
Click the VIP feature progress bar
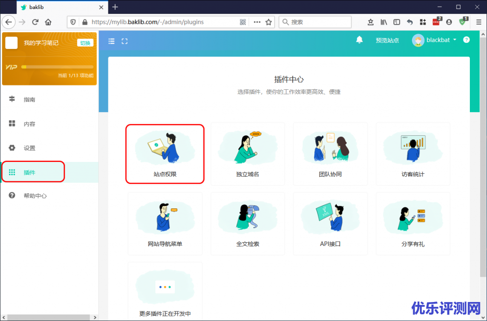(x=57, y=67)
